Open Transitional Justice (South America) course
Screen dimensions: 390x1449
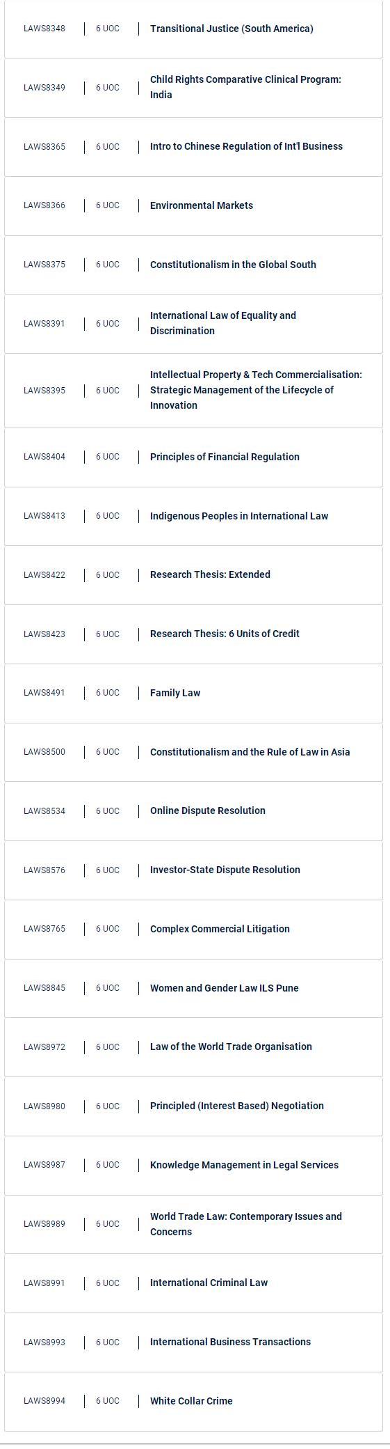(193, 29)
